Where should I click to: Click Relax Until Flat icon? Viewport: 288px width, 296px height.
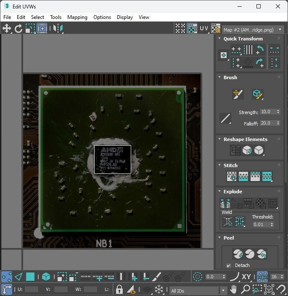tap(247, 150)
